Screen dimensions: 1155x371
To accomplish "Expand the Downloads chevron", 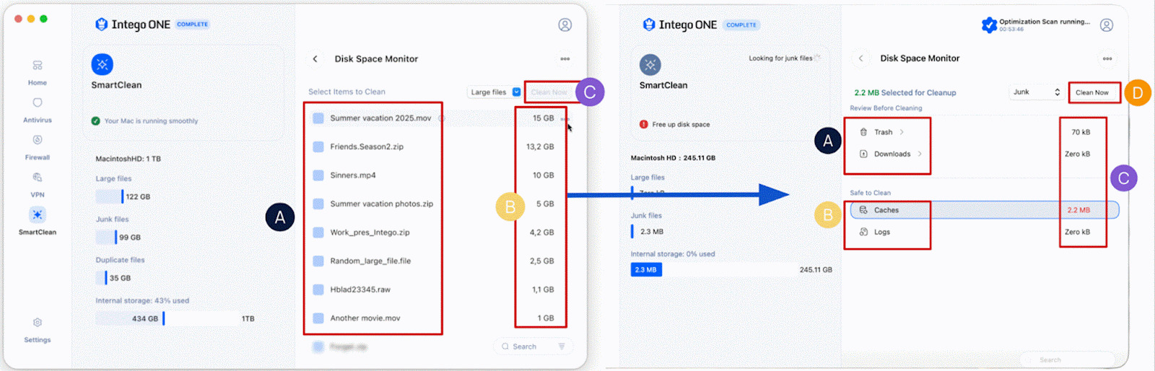I will click(x=920, y=154).
